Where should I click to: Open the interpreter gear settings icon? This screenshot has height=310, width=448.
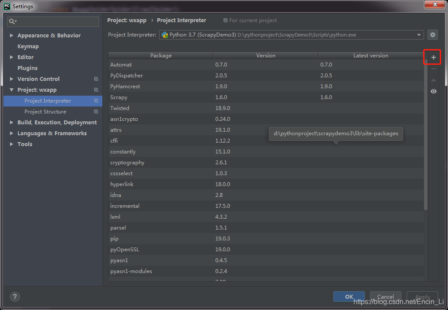(x=432, y=35)
